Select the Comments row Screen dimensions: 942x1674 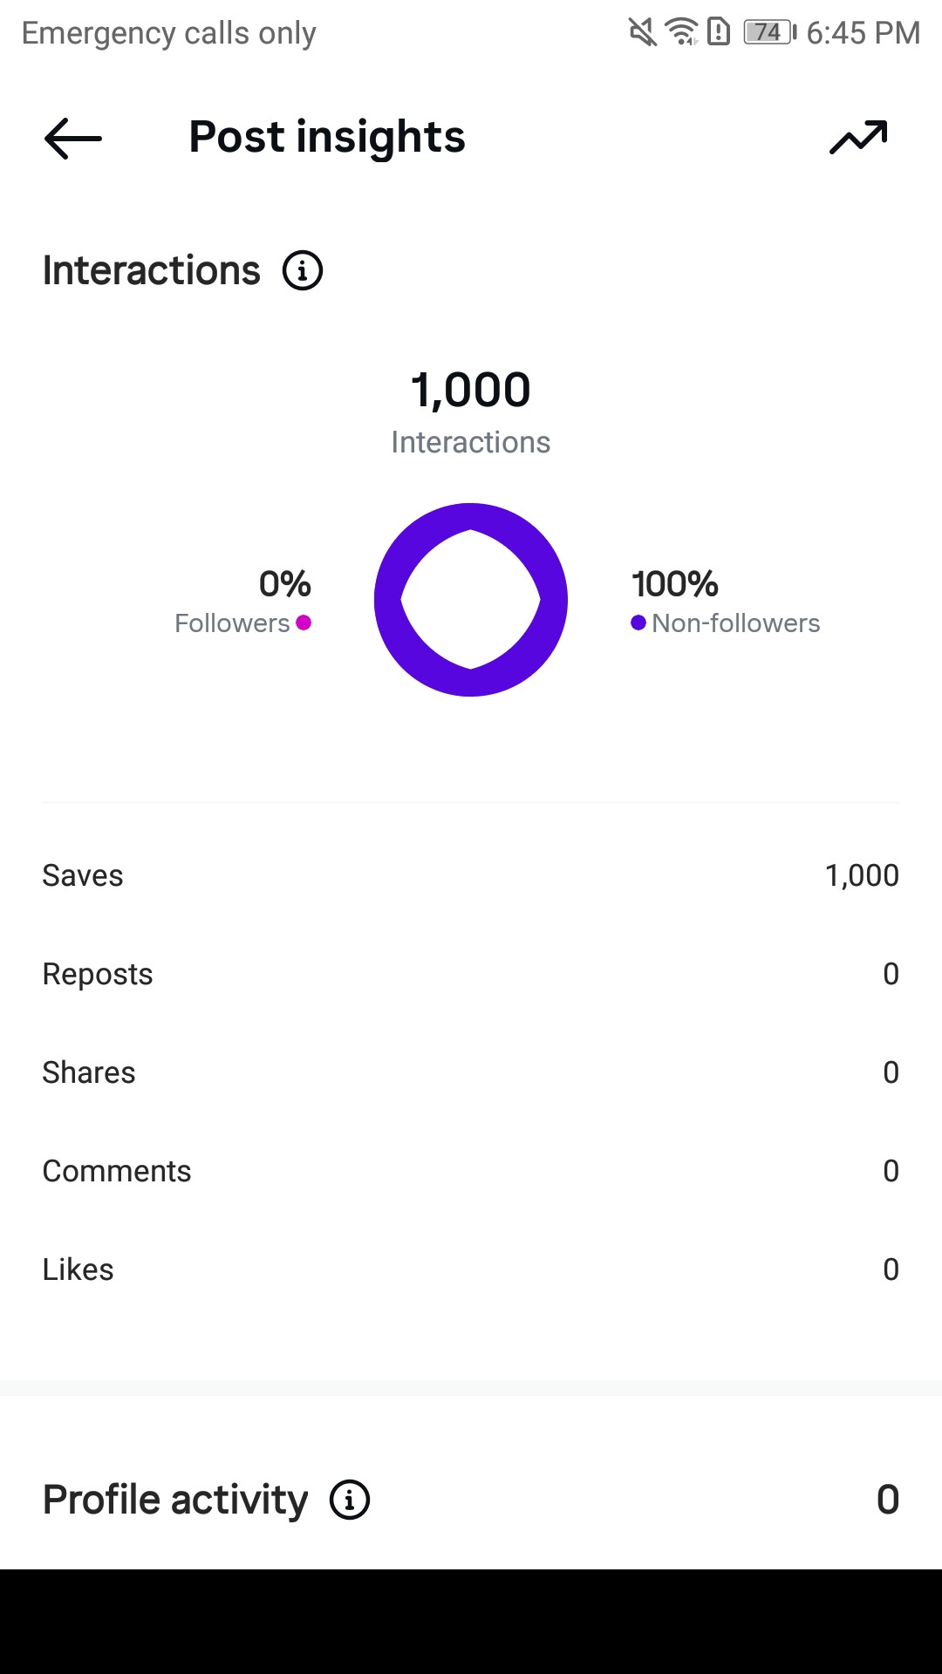[471, 1171]
